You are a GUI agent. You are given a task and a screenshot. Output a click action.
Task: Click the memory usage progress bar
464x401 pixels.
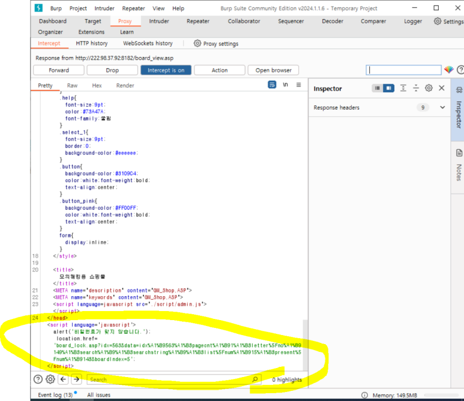click(441, 395)
